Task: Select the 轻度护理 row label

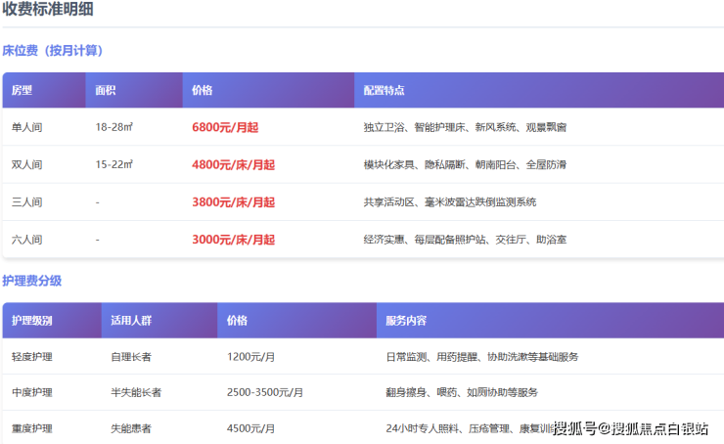Action: click(32, 357)
